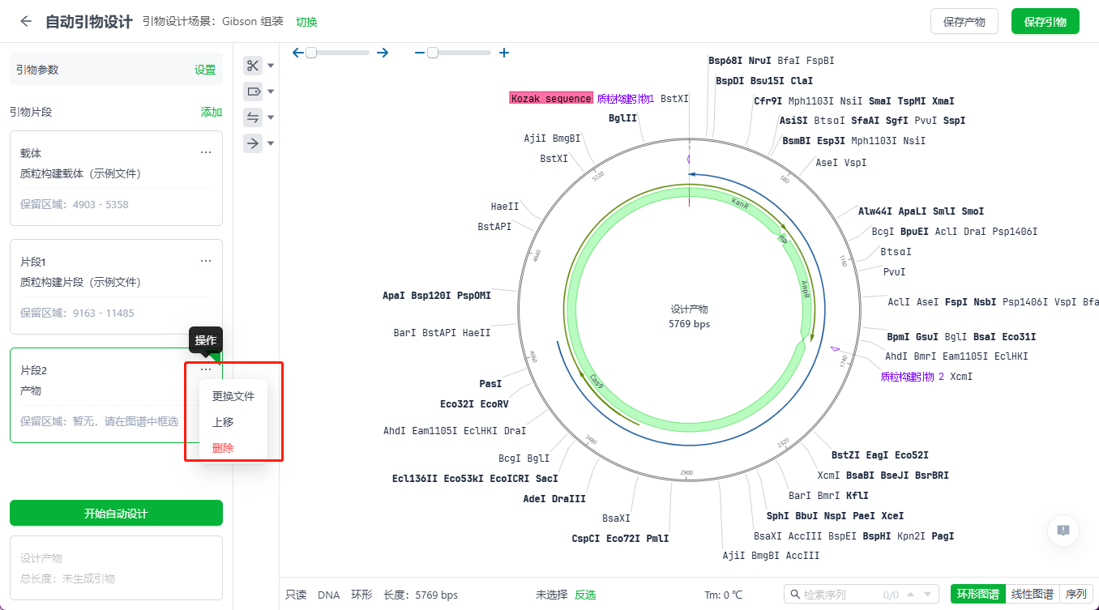Expand dropdown arrow beside tag tool
1099x610 pixels.
point(272,92)
